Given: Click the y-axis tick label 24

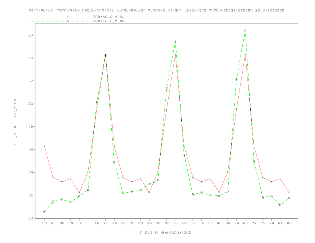Looking at the screenshot, I should click(x=31, y=58).
